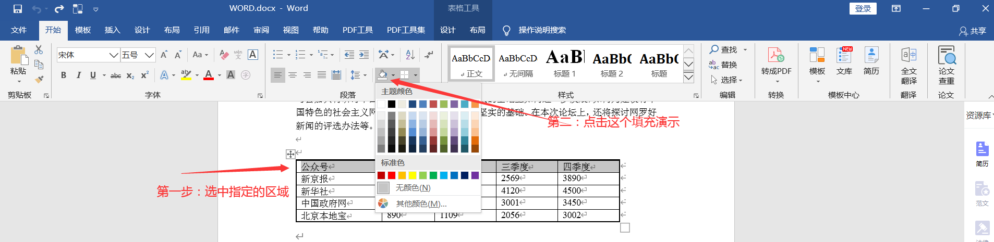Switch to the 插入 ribbon tab

click(x=112, y=30)
